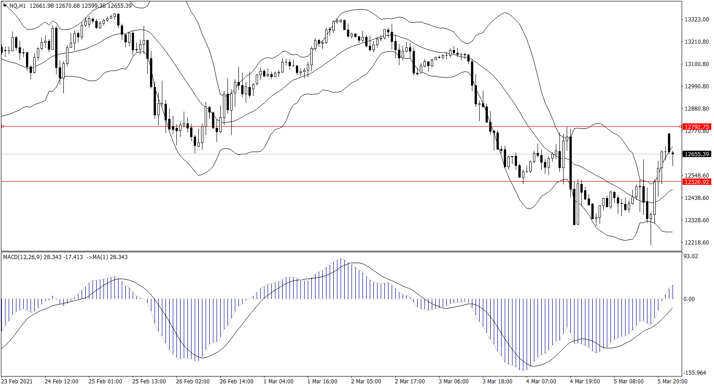This screenshot has width=714, height=387.
Task: Click the 3 Mar 18:00 time label
Action: coord(497,381)
